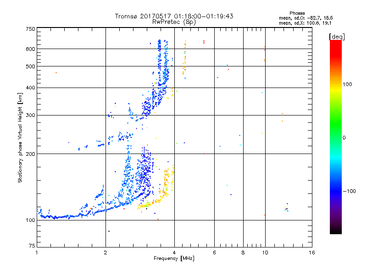Click the x-axis tick label '1'

[37, 253]
